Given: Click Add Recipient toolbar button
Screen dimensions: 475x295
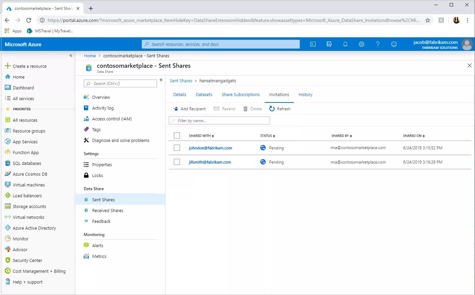Looking at the screenshot, I should pyautogui.click(x=189, y=109).
